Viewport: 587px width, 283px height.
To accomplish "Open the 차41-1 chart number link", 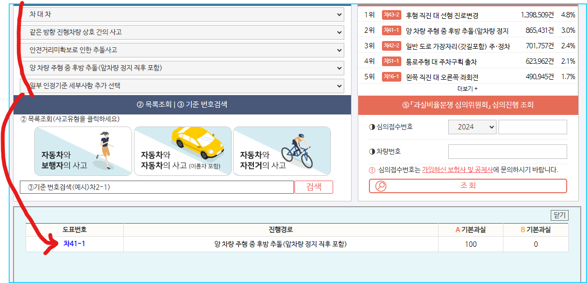I will pyautogui.click(x=74, y=244).
